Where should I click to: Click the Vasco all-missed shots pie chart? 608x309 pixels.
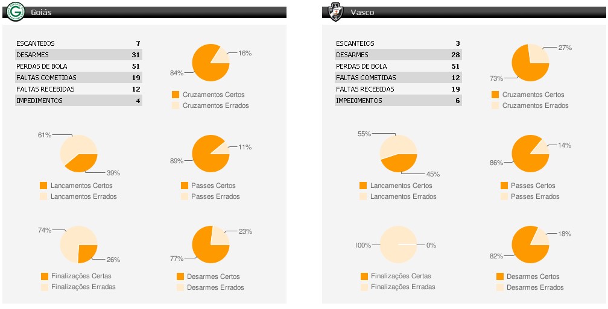coord(399,245)
